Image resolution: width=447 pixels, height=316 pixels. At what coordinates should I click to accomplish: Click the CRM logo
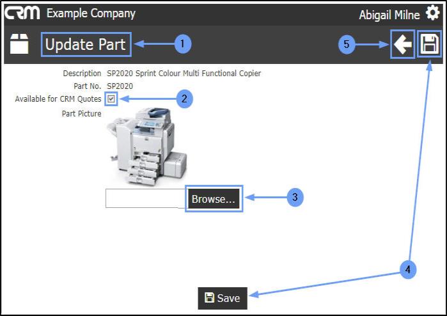23,13
